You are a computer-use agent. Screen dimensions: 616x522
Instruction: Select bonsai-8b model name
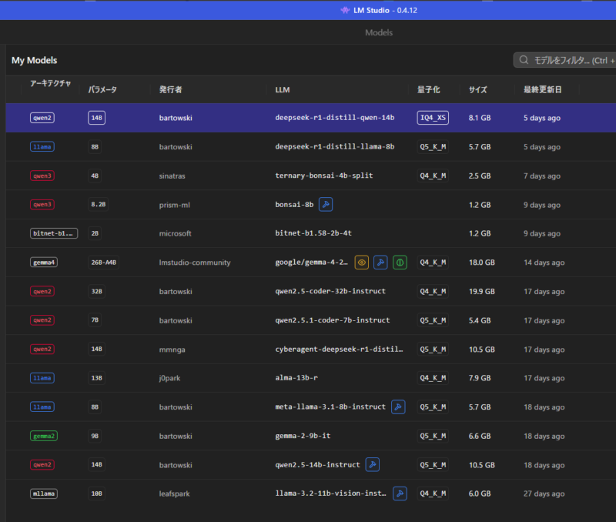(x=294, y=205)
